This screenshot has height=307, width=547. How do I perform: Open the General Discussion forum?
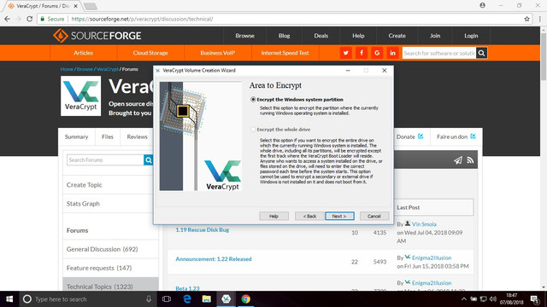tap(103, 249)
